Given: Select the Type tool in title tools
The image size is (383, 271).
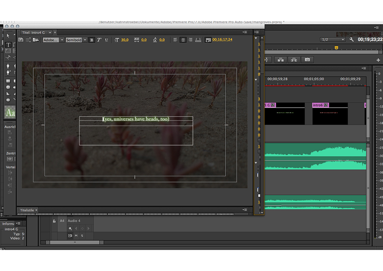Looking at the screenshot, I should [x=8, y=45].
